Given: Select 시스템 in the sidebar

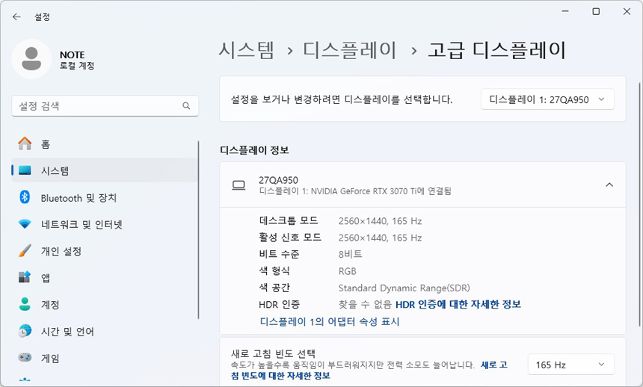Looking at the screenshot, I should [55, 171].
